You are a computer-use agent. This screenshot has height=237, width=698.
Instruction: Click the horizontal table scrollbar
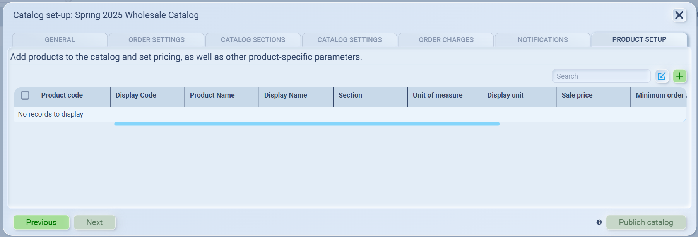pyautogui.click(x=307, y=124)
